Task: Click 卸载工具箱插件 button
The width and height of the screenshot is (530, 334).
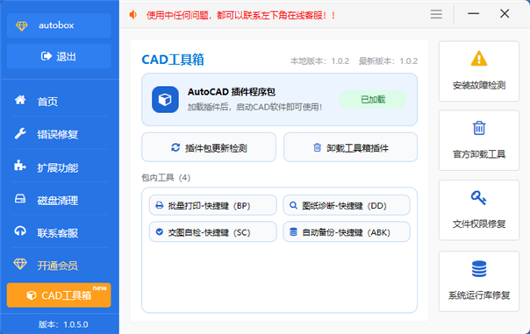Action: coord(350,147)
